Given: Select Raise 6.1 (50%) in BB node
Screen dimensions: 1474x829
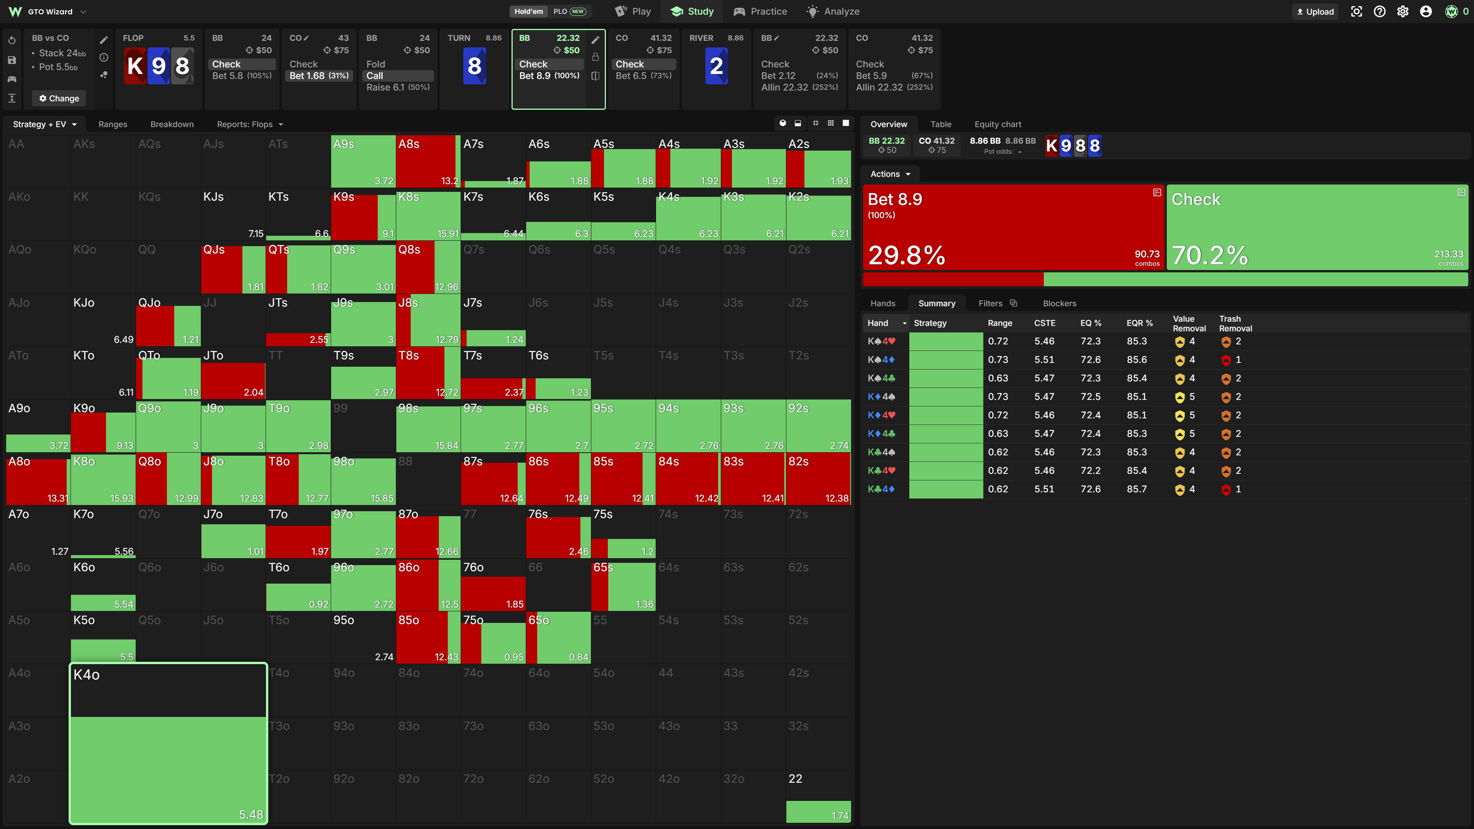Looking at the screenshot, I should pos(398,87).
